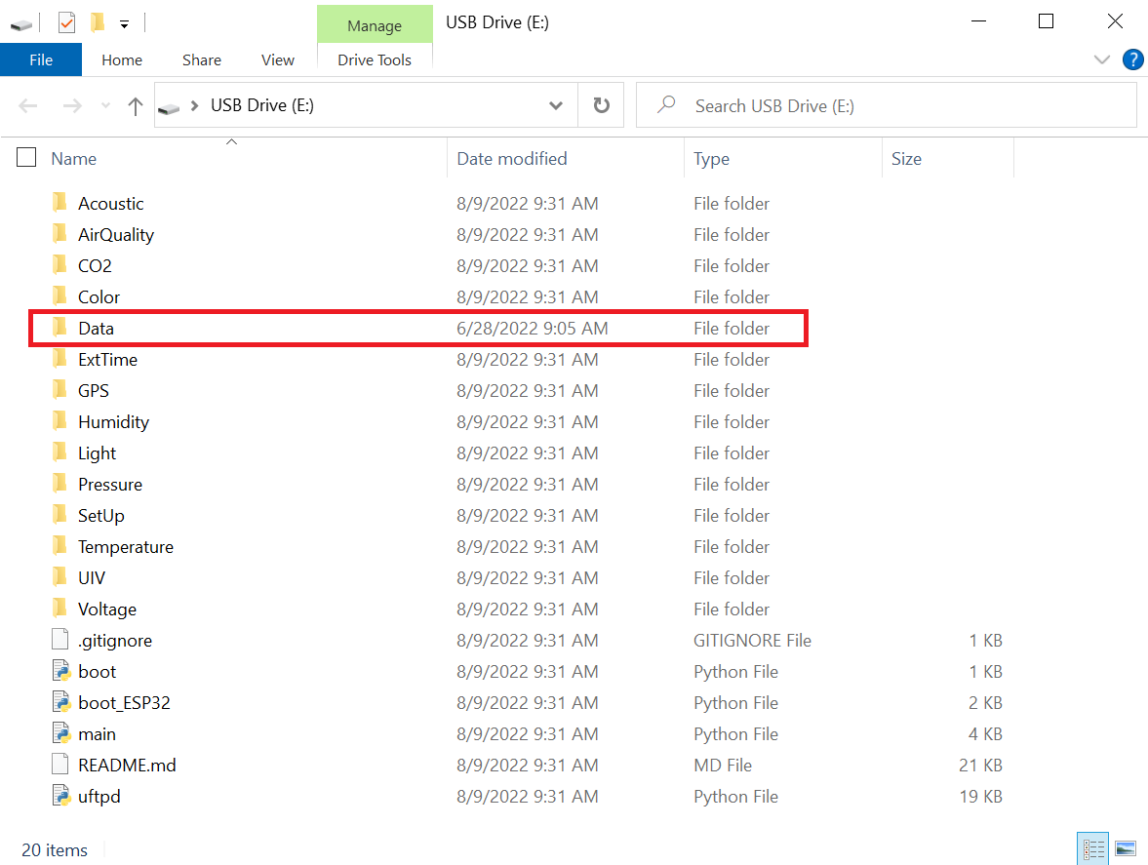Click the 20 items status text
Screen dimensions: 1148x865
coord(55,849)
